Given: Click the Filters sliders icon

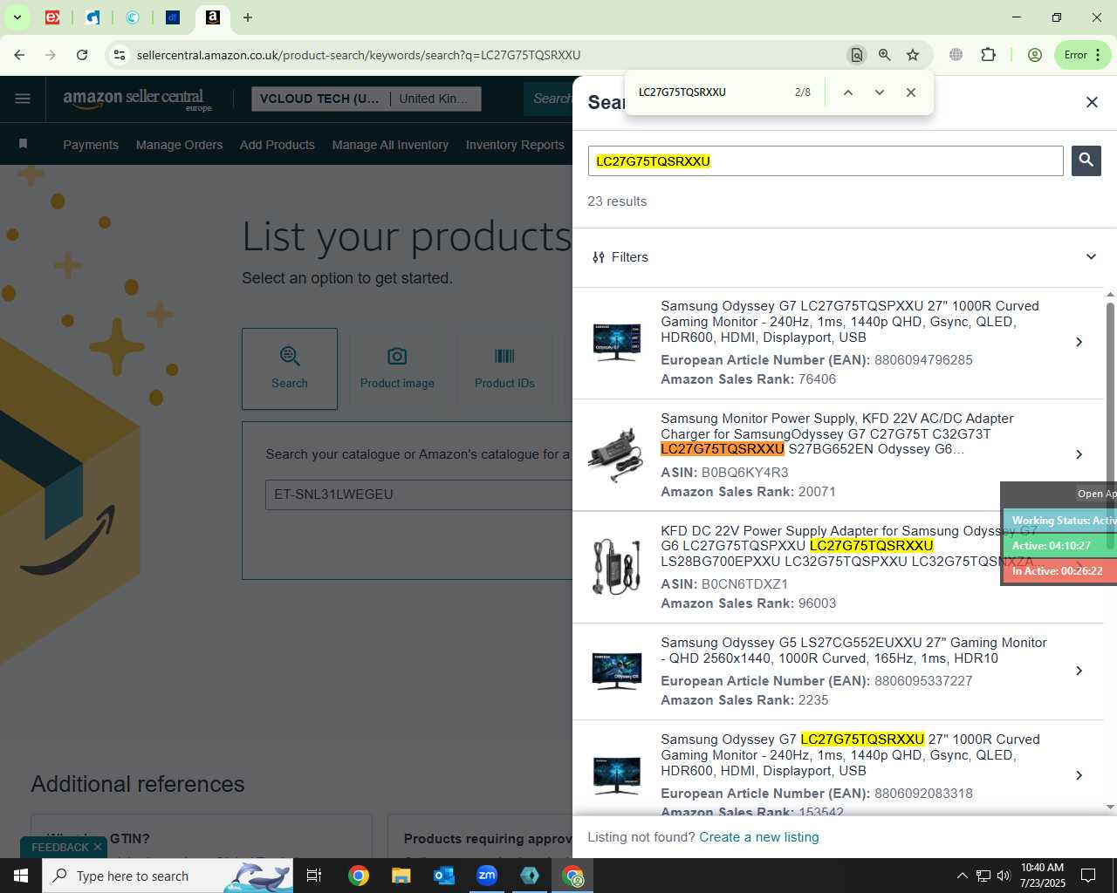Looking at the screenshot, I should coord(599,257).
